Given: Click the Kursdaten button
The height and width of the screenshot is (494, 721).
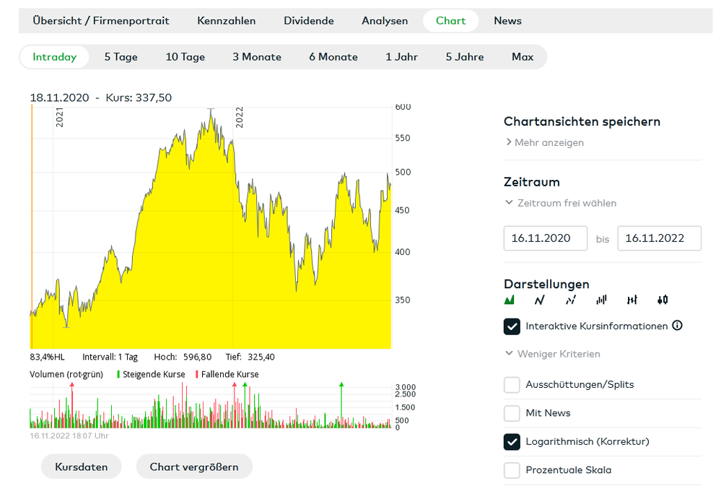Looking at the screenshot, I should click(81, 467).
